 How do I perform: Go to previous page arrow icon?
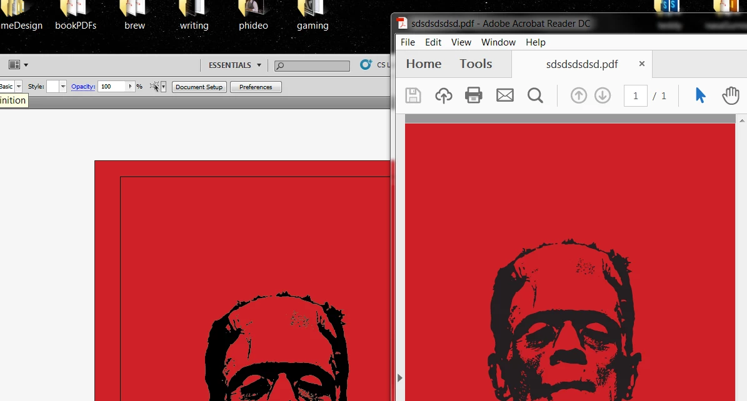click(578, 95)
